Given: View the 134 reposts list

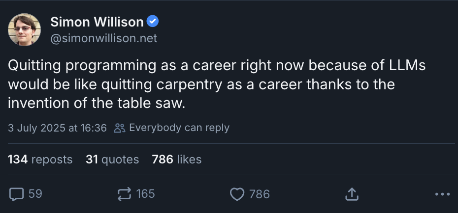Looking at the screenshot, I should coord(40,160).
